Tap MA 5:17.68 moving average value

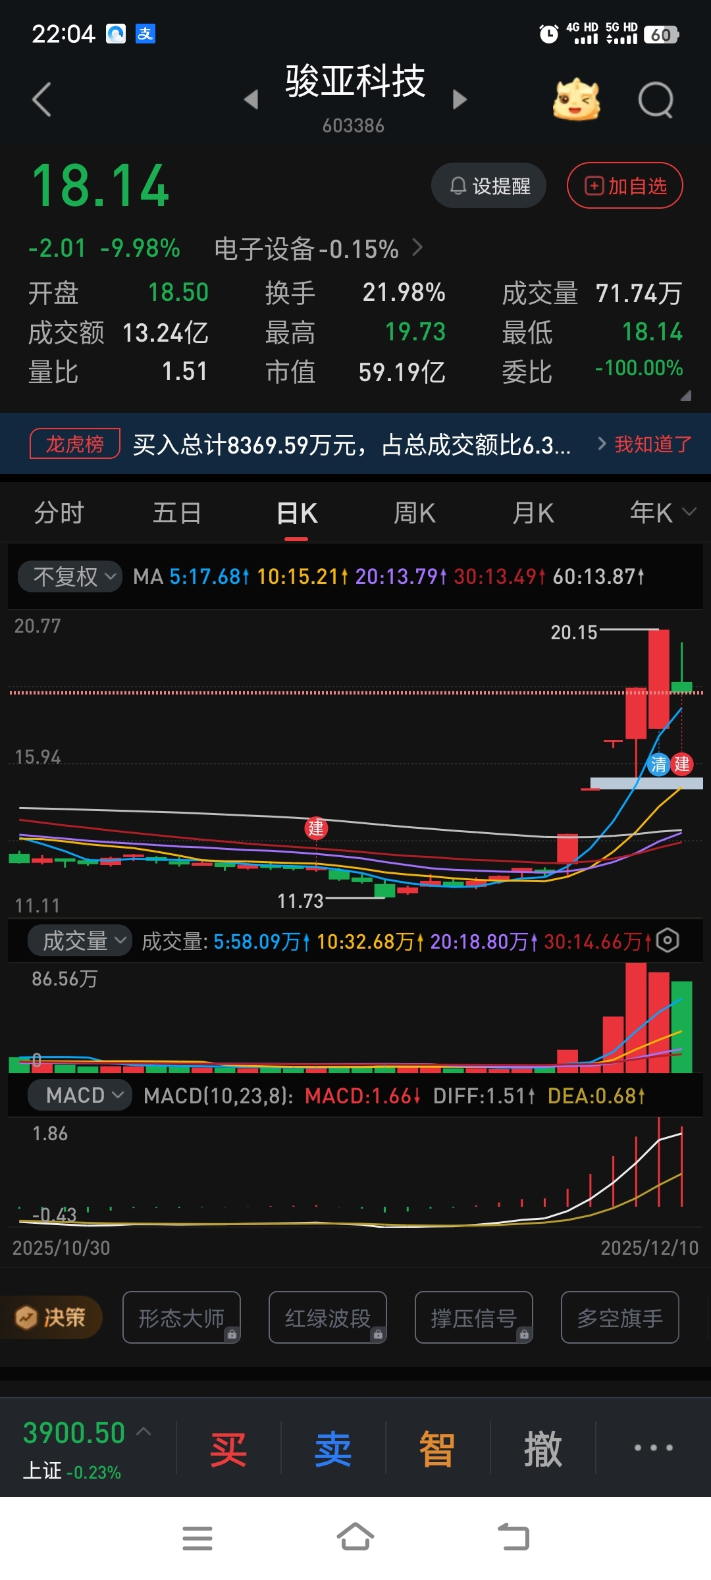coord(209,577)
